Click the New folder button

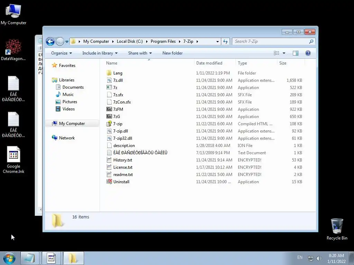click(x=173, y=53)
